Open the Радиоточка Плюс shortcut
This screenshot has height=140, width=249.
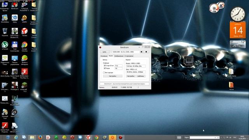(x=5, y=60)
